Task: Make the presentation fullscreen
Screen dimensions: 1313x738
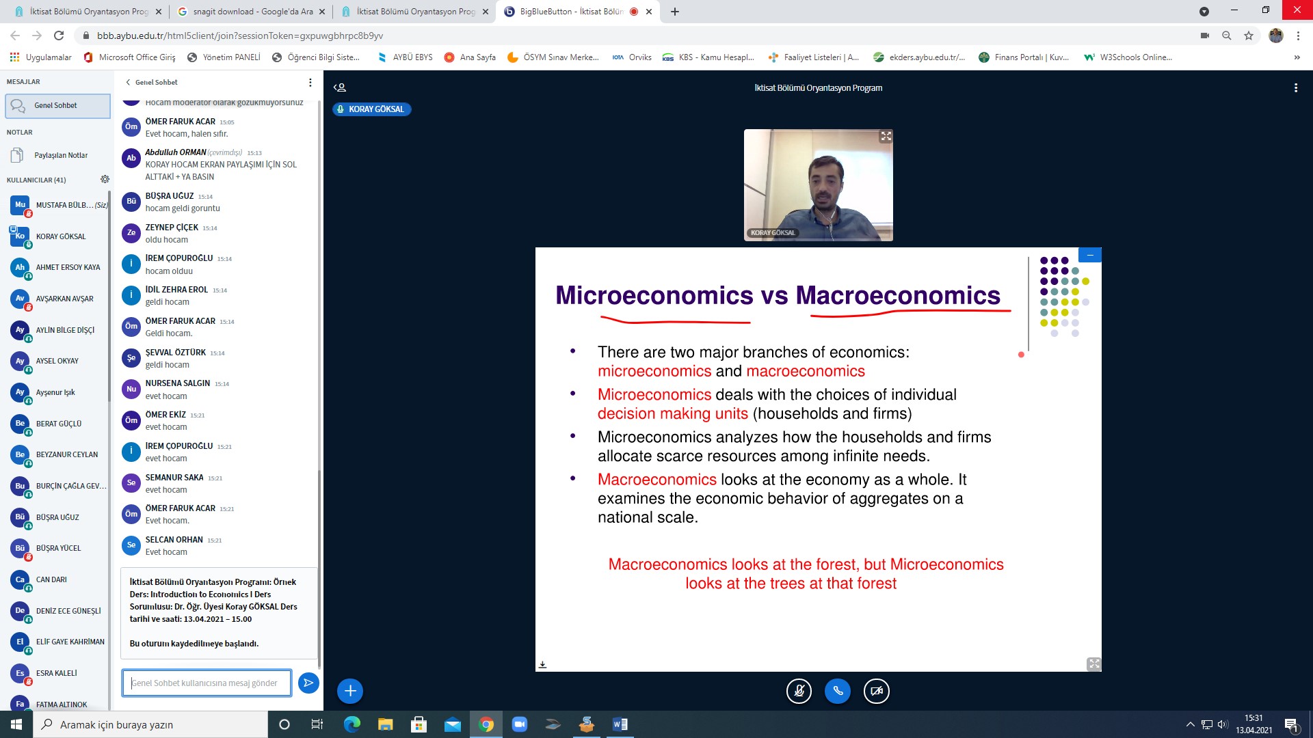Action: coord(1093,664)
